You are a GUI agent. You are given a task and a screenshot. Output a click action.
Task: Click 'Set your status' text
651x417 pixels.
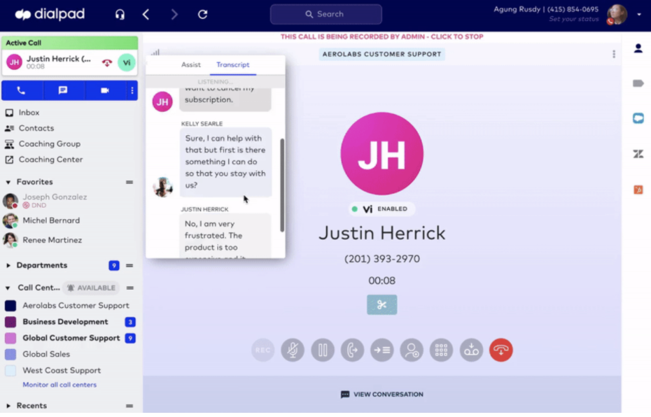(x=574, y=19)
